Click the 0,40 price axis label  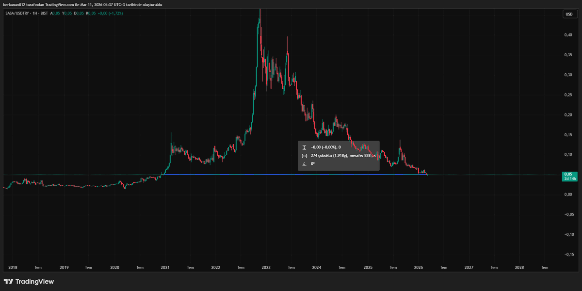pos(568,35)
